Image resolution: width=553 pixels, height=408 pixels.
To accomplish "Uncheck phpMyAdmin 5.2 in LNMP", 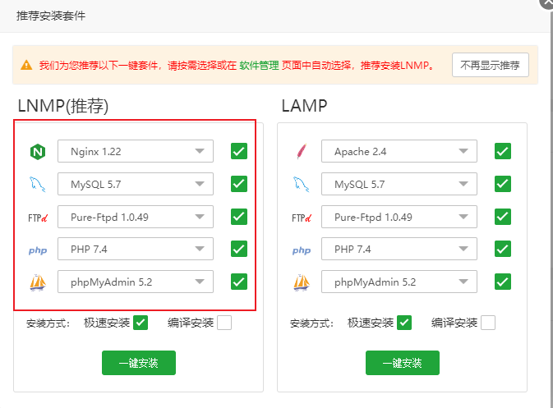I will point(239,282).
